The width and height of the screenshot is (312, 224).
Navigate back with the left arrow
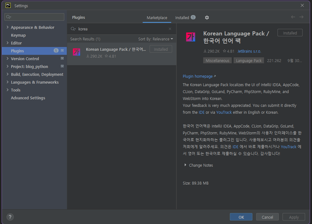tap(293, 17)
